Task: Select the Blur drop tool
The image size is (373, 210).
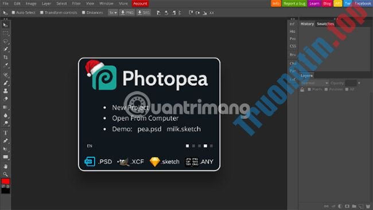Action: 5,116
